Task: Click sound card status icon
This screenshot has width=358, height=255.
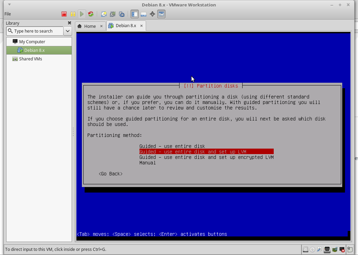Action: tap(335, 250)
